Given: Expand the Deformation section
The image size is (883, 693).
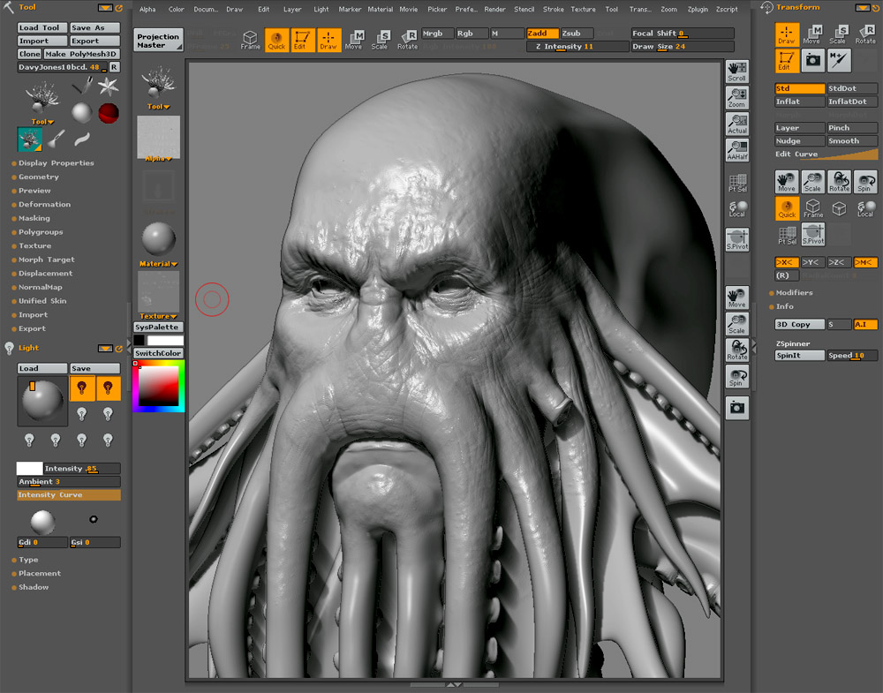Looking at the screenshot, I should (x=44, y=204).
